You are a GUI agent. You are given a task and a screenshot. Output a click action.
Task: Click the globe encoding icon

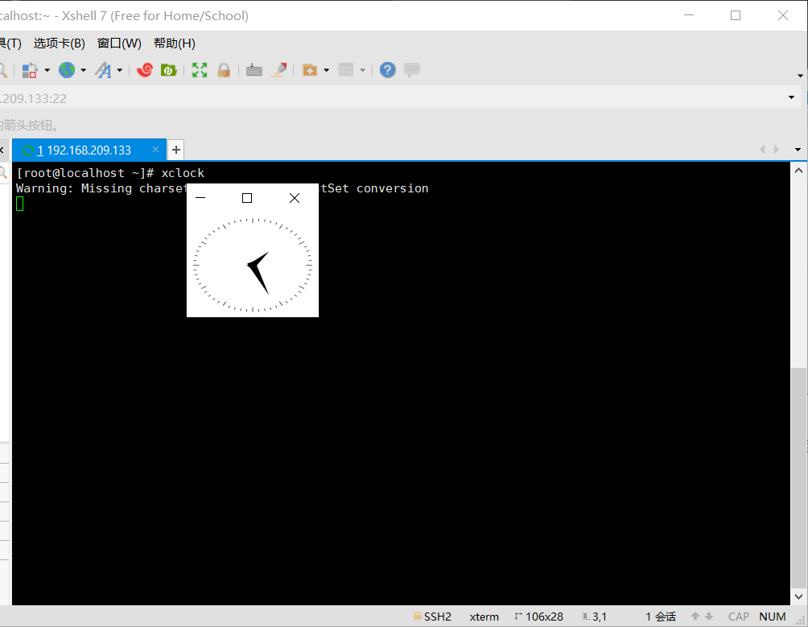coord(67,70)
